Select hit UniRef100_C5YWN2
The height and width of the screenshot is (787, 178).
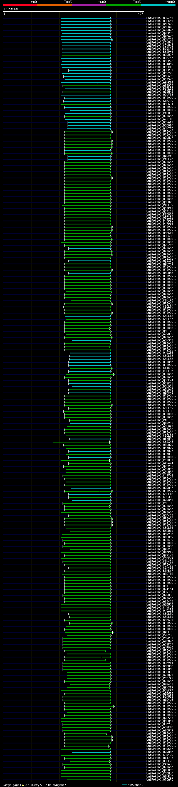coord(159,46)
